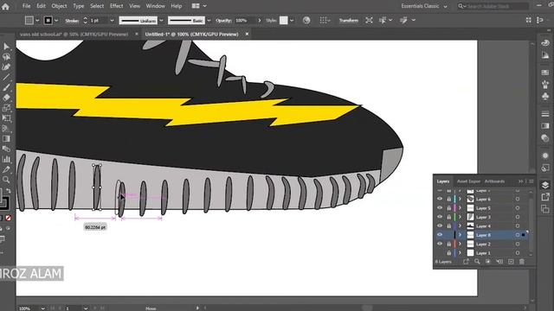Click the Home icon in the menu bar
Viewport: 554px width, 311px height.
pyautogui.click(x=5, y=6)
